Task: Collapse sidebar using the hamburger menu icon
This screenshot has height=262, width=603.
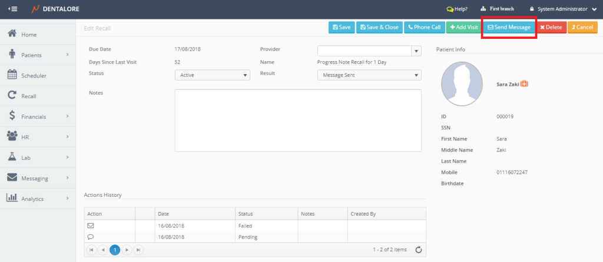Action: tap(12, 9)
